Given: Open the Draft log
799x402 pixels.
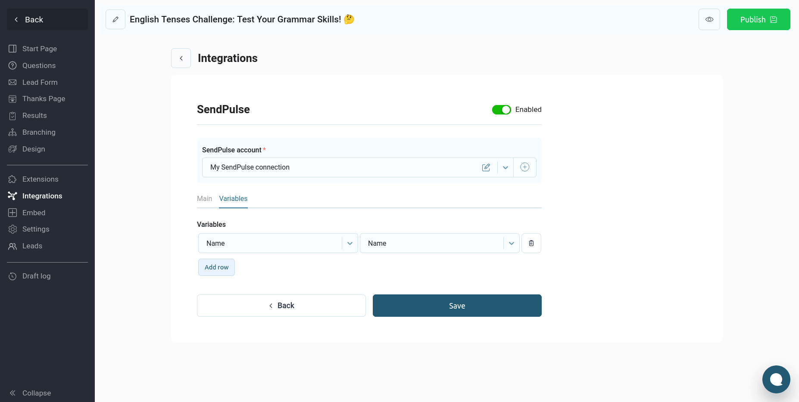Looking at the screenshot, I should click(36, 276).
